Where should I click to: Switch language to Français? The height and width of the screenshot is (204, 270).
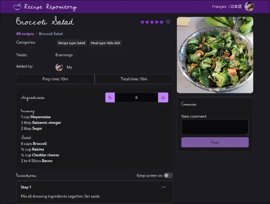[x=219, y=7]
